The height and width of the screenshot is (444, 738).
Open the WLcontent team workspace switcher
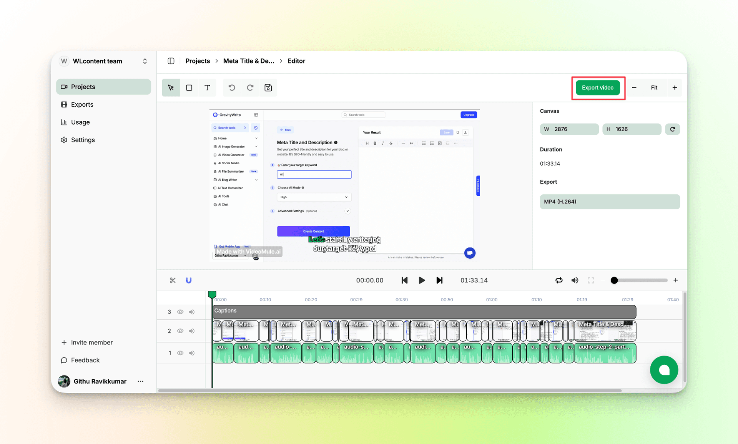click(x=145, y=61)
